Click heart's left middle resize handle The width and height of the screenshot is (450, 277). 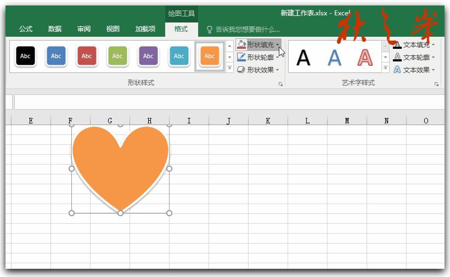pyautogui.click(x=72, y=168)
